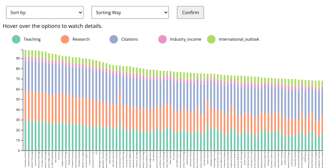Select the blue Citations legend circle
Image resolution: width=323 pixels, height=168 pixels.
point(114,39)
